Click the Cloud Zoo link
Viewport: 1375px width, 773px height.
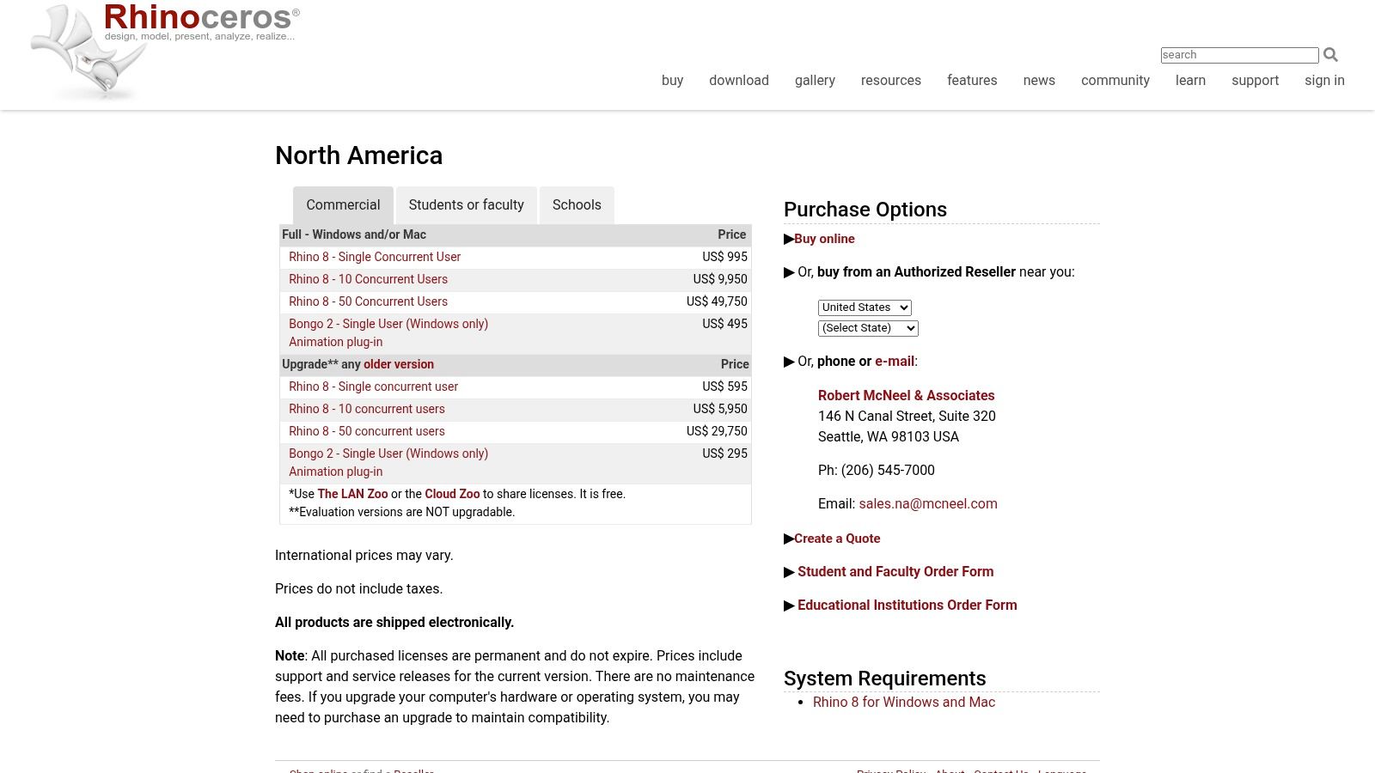point(452,494)
